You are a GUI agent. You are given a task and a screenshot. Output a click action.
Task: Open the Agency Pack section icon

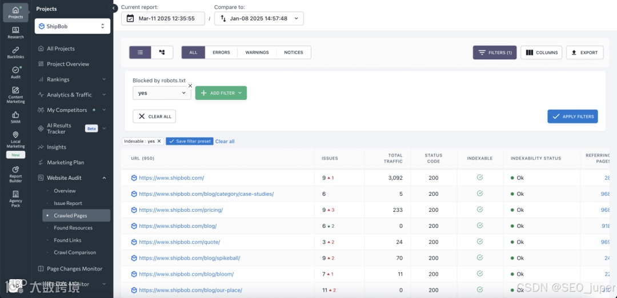(x=15, y=199)
